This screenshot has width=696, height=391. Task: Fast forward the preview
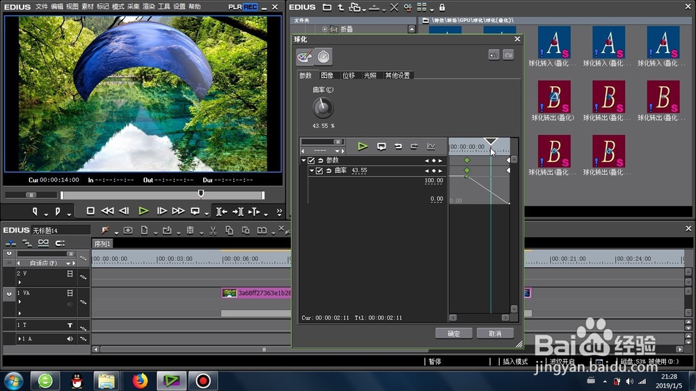pos(178,212)
